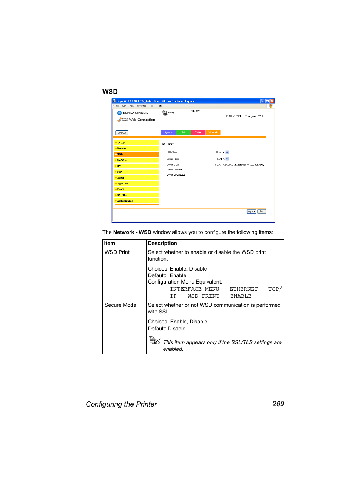Click the note icon beside SSL/TLS remark
353x499 pixels.
point(154,340)
